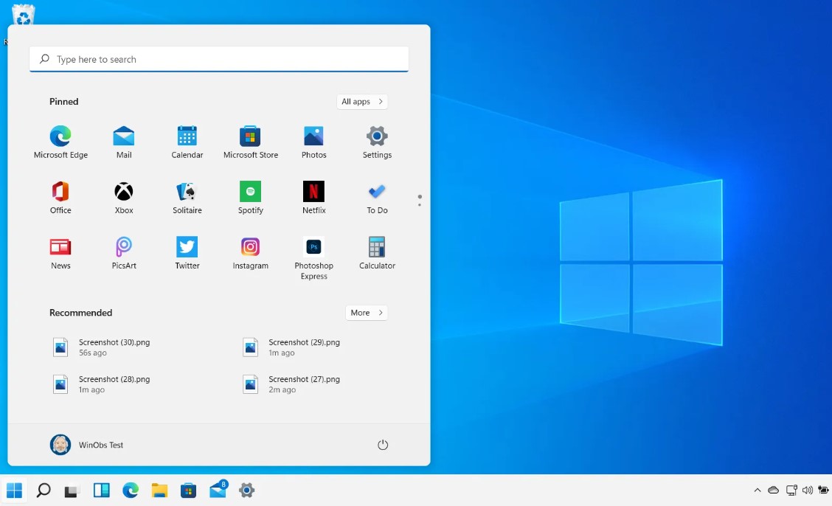The image size is (832, 506).
Task: Open the Xbox app
Action: coord(124,198)
